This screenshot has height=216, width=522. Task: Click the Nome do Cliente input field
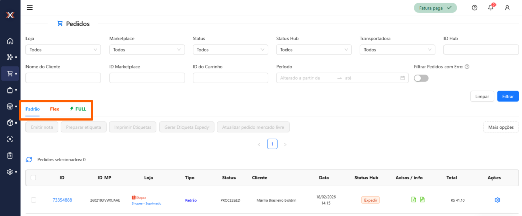click(x=63, y=78)
